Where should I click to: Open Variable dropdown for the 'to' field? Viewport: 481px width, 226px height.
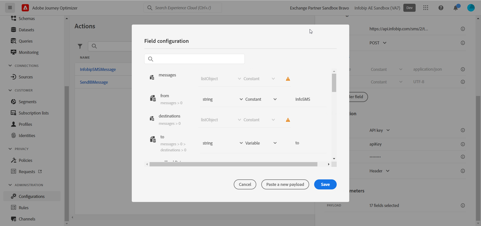261,143
